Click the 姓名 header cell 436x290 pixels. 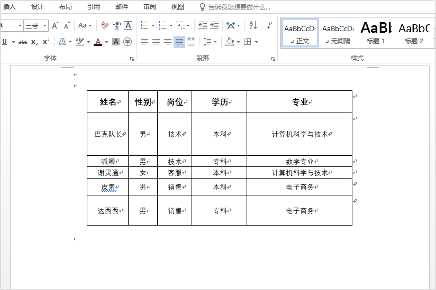(x=107, y=102)
